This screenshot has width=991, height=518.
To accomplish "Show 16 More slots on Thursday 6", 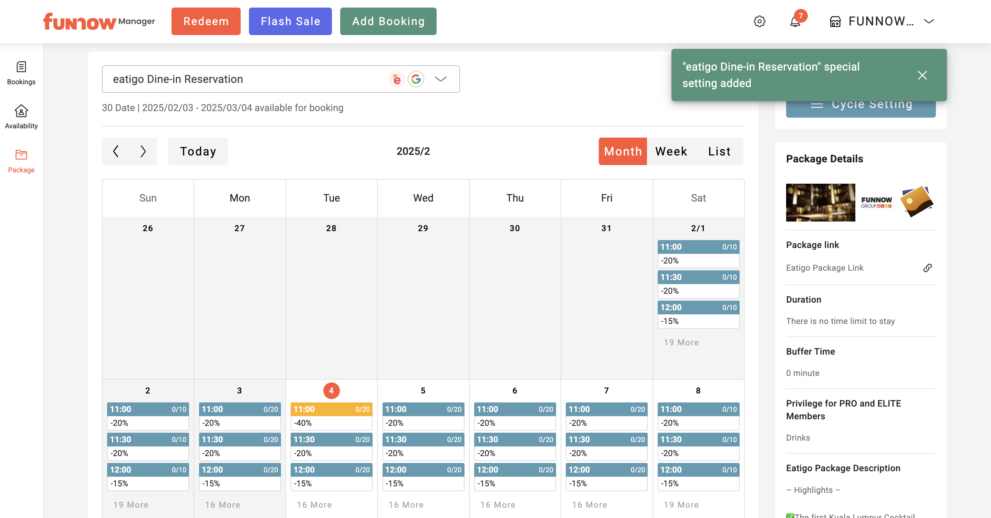I will pos(498,505).
